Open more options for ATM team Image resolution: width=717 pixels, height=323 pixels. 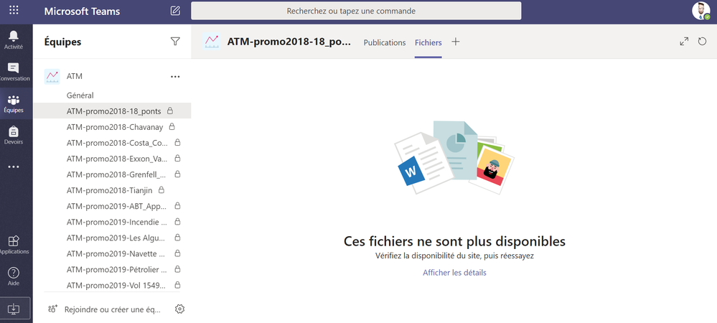pos(175,76)
